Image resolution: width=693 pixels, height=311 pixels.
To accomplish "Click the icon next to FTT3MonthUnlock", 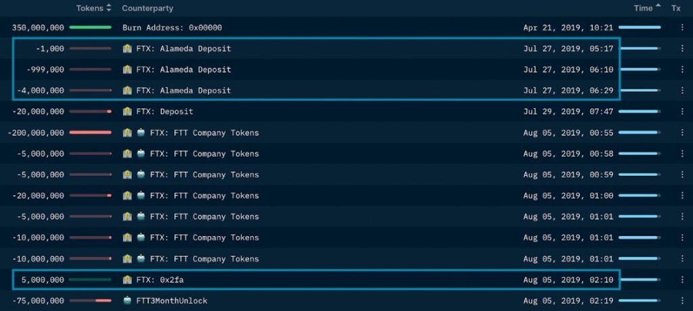I will click(127, 300).
